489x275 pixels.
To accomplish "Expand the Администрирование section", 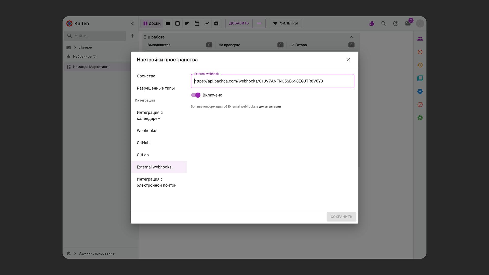I will point(75,253).
